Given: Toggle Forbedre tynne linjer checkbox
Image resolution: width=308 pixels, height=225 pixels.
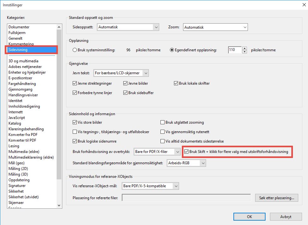Looking at the screenshot, I should click(75, 93).
